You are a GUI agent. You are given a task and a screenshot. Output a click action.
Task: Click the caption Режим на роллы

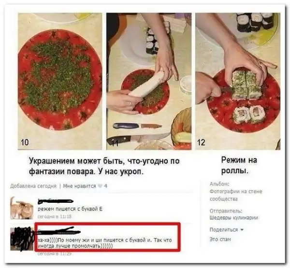click(x=239, y=165)
